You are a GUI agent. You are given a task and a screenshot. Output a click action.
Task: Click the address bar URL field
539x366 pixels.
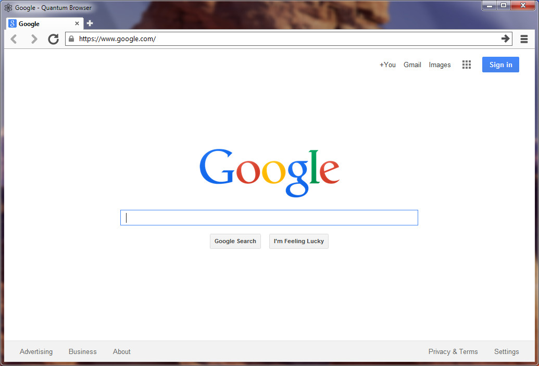[288, 39]
